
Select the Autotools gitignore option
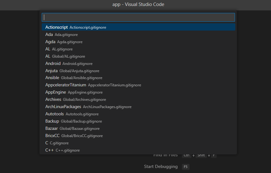tap(72, 114)
